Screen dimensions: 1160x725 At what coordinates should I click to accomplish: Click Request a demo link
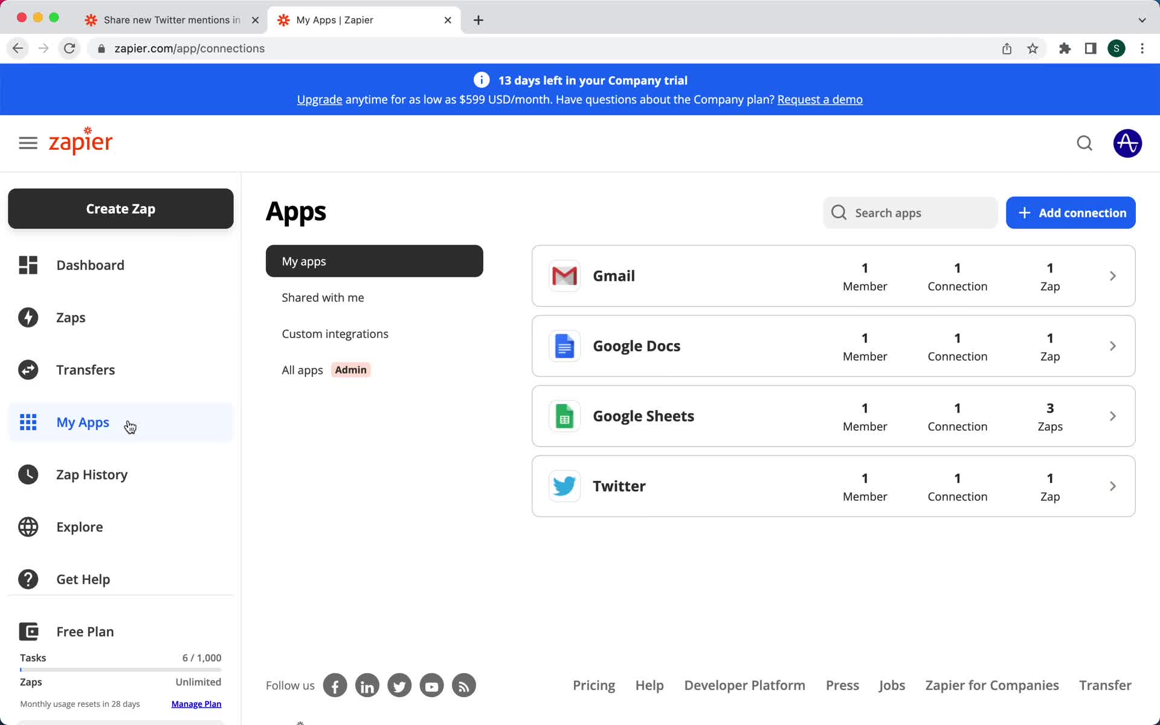click(819, 98)
